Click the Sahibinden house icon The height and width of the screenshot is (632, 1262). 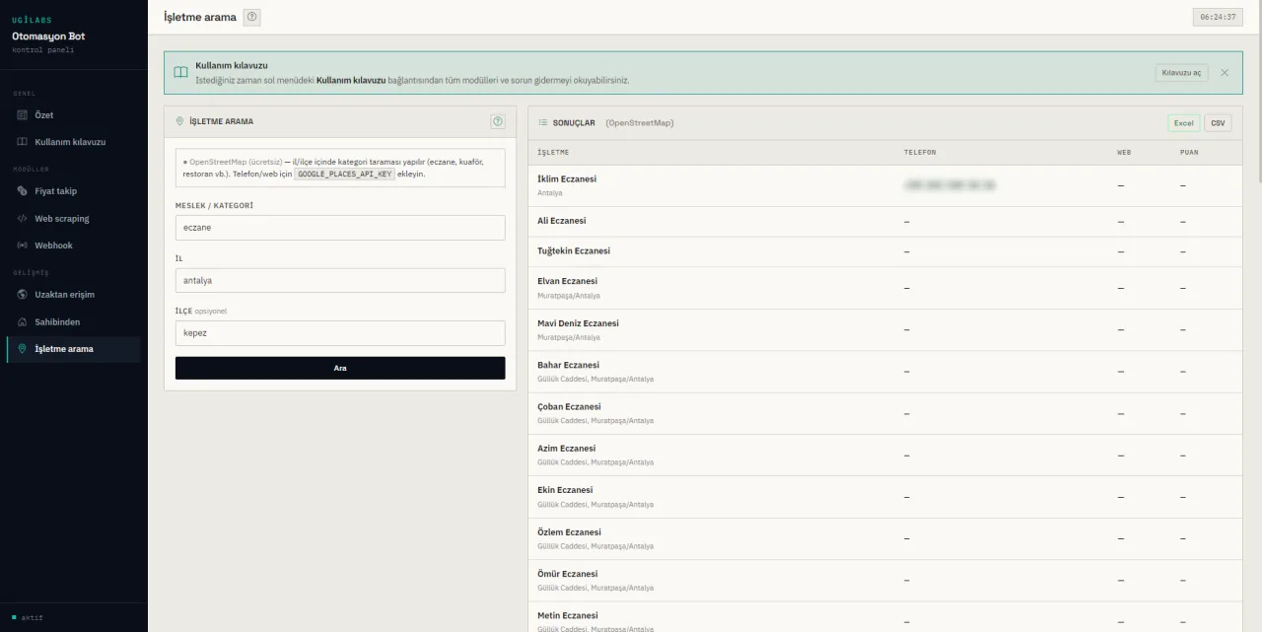[x=23, y=322]
